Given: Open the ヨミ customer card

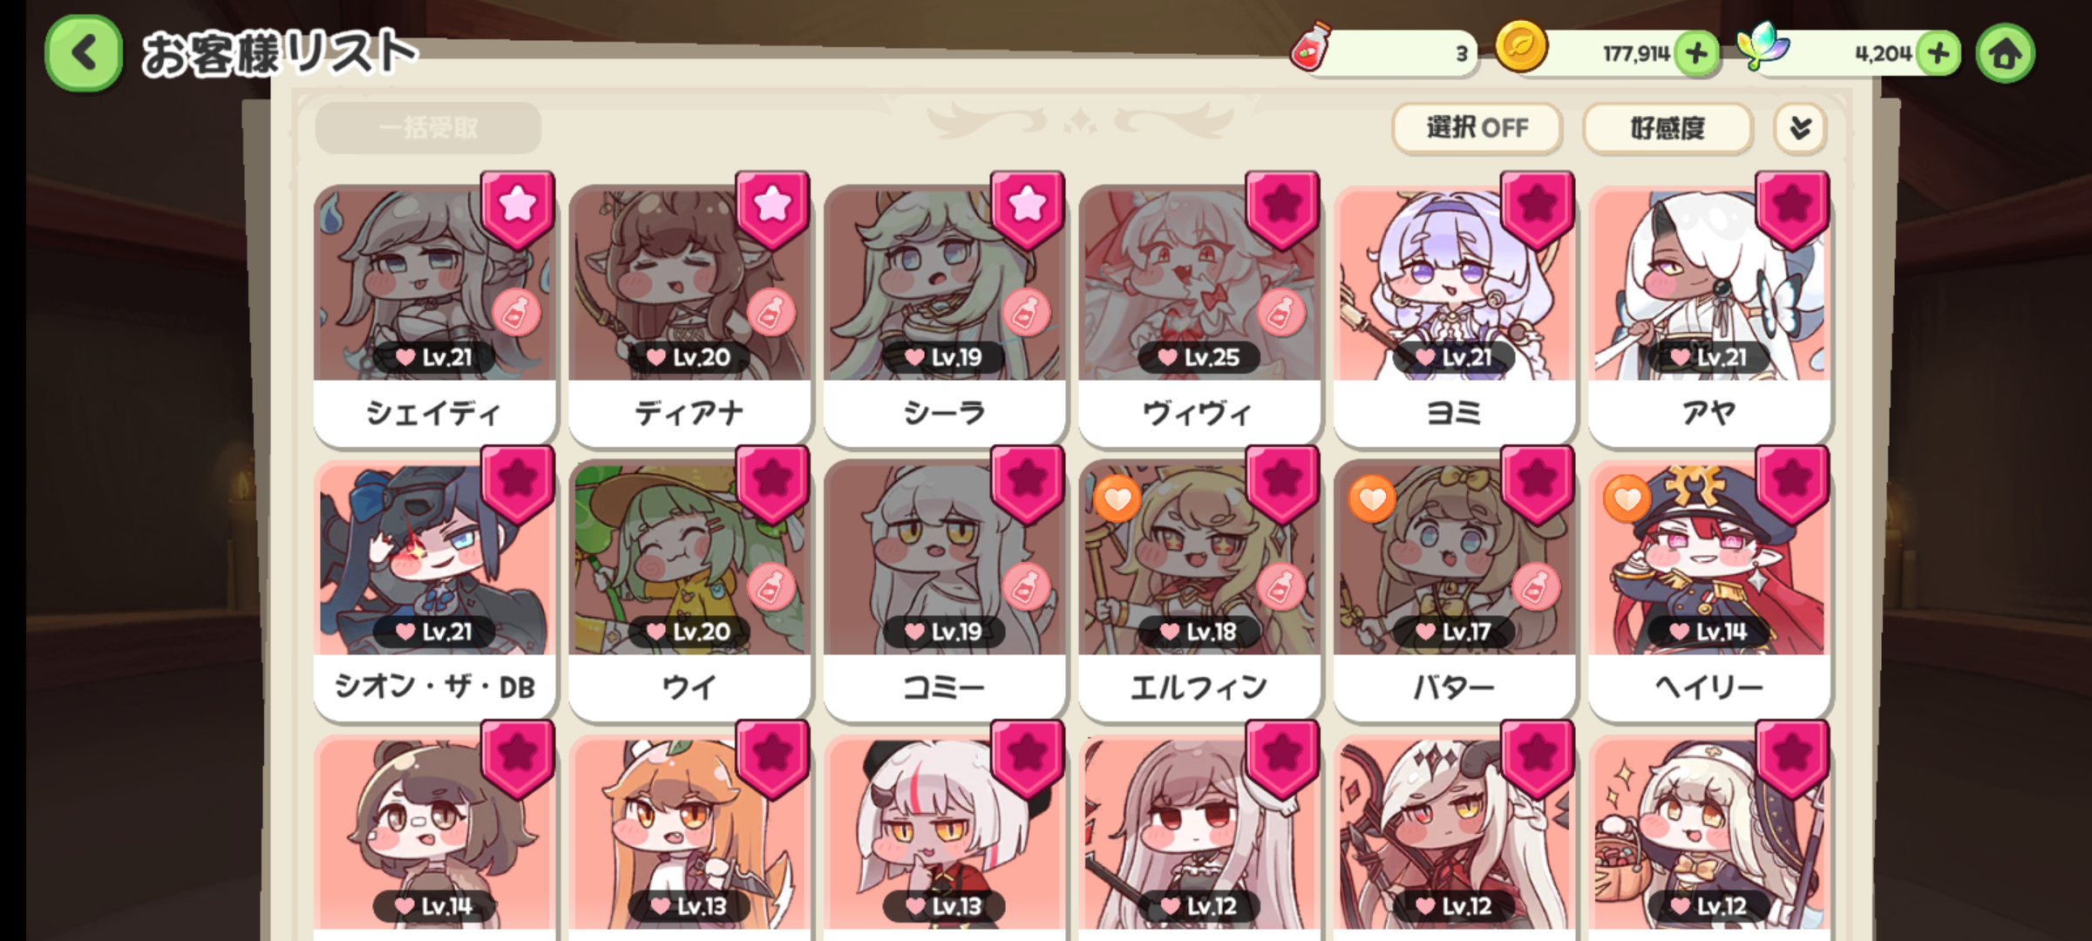Looking at the screenshot, I should [1454, 314].
